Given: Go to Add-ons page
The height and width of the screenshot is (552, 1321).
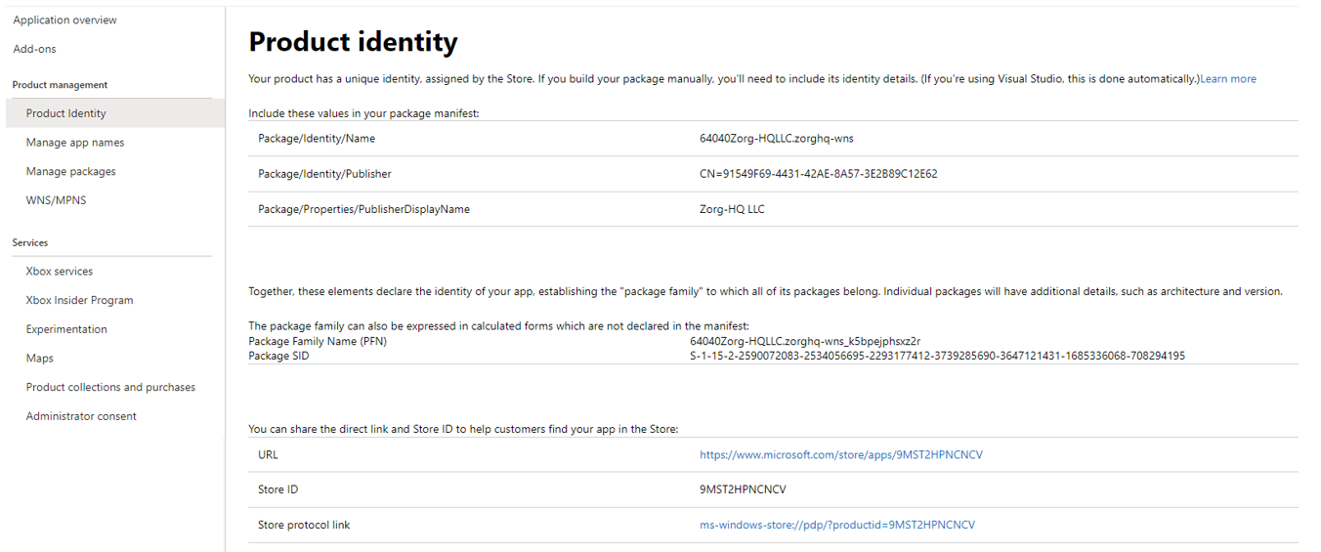Looking at the screenshot, I should tap(34, 49).
